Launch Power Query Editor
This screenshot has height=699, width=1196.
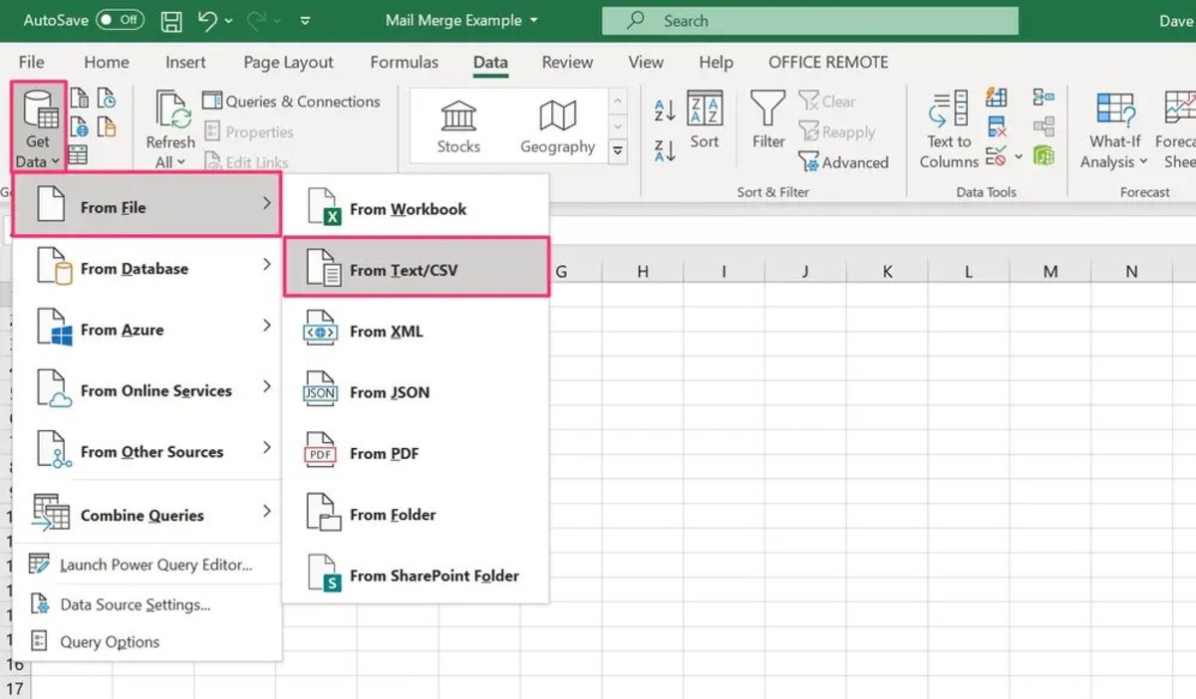pyautogui.click(x=154, y=565)
